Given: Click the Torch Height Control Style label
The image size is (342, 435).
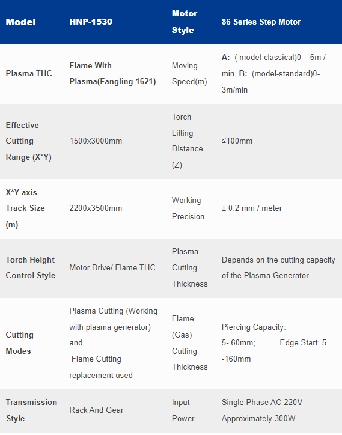Looking at the screenshot, I should tap(31, 268).
